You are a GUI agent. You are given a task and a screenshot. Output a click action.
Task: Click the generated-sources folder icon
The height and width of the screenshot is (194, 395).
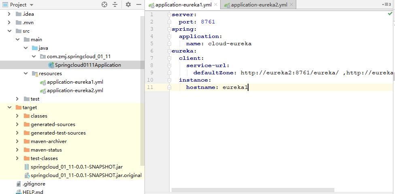27,124
